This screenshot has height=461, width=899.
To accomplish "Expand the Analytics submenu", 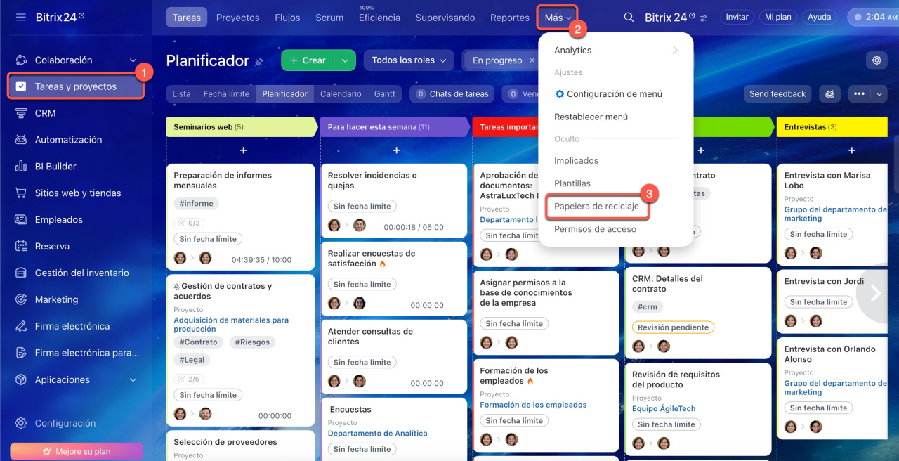I will tap(674, 51).
